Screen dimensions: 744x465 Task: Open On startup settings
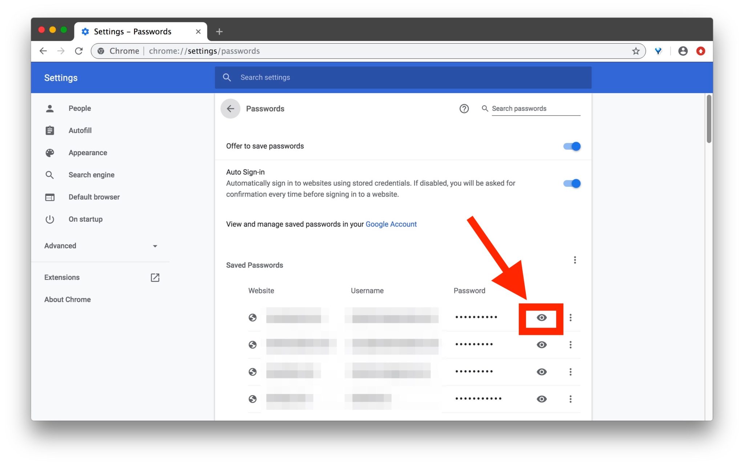tap(86, 219)
